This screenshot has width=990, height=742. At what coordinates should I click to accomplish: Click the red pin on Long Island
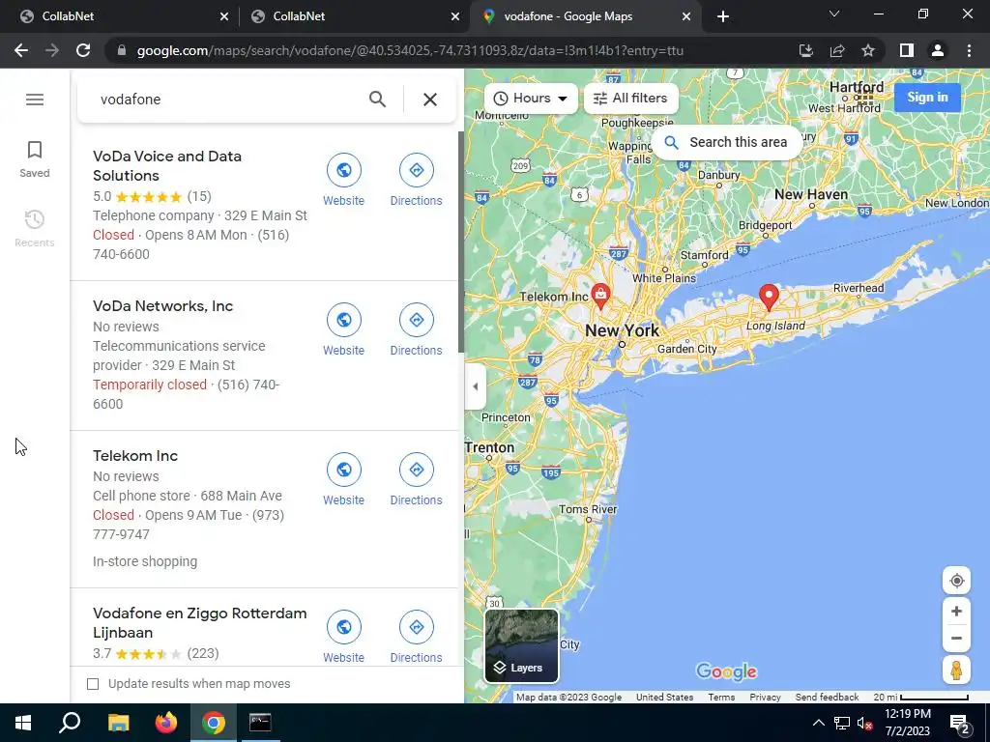tap(769, 297)
